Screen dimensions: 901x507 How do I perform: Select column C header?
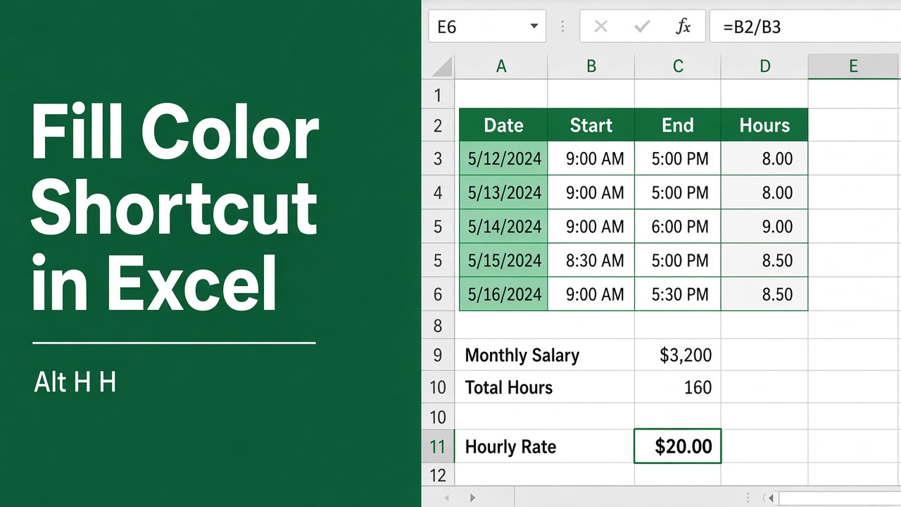(x=678, y=66)
